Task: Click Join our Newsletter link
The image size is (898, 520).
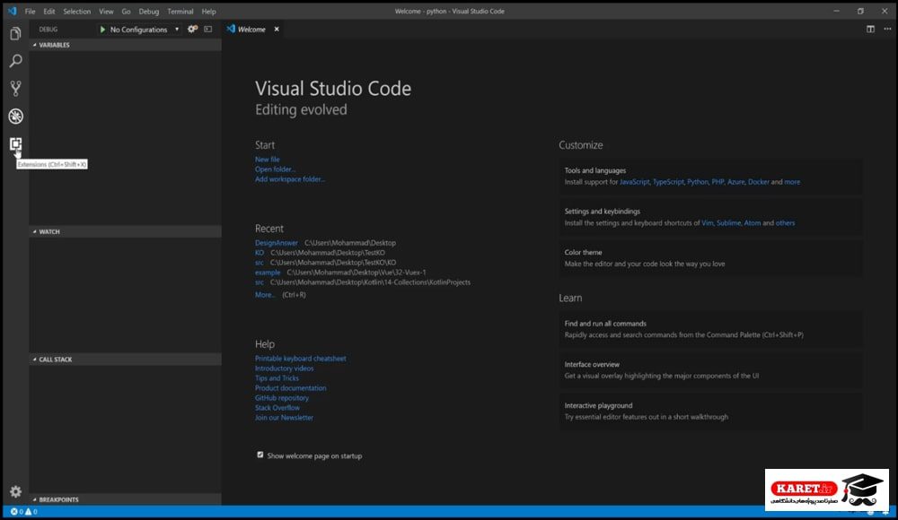Action: click(284, 418)
